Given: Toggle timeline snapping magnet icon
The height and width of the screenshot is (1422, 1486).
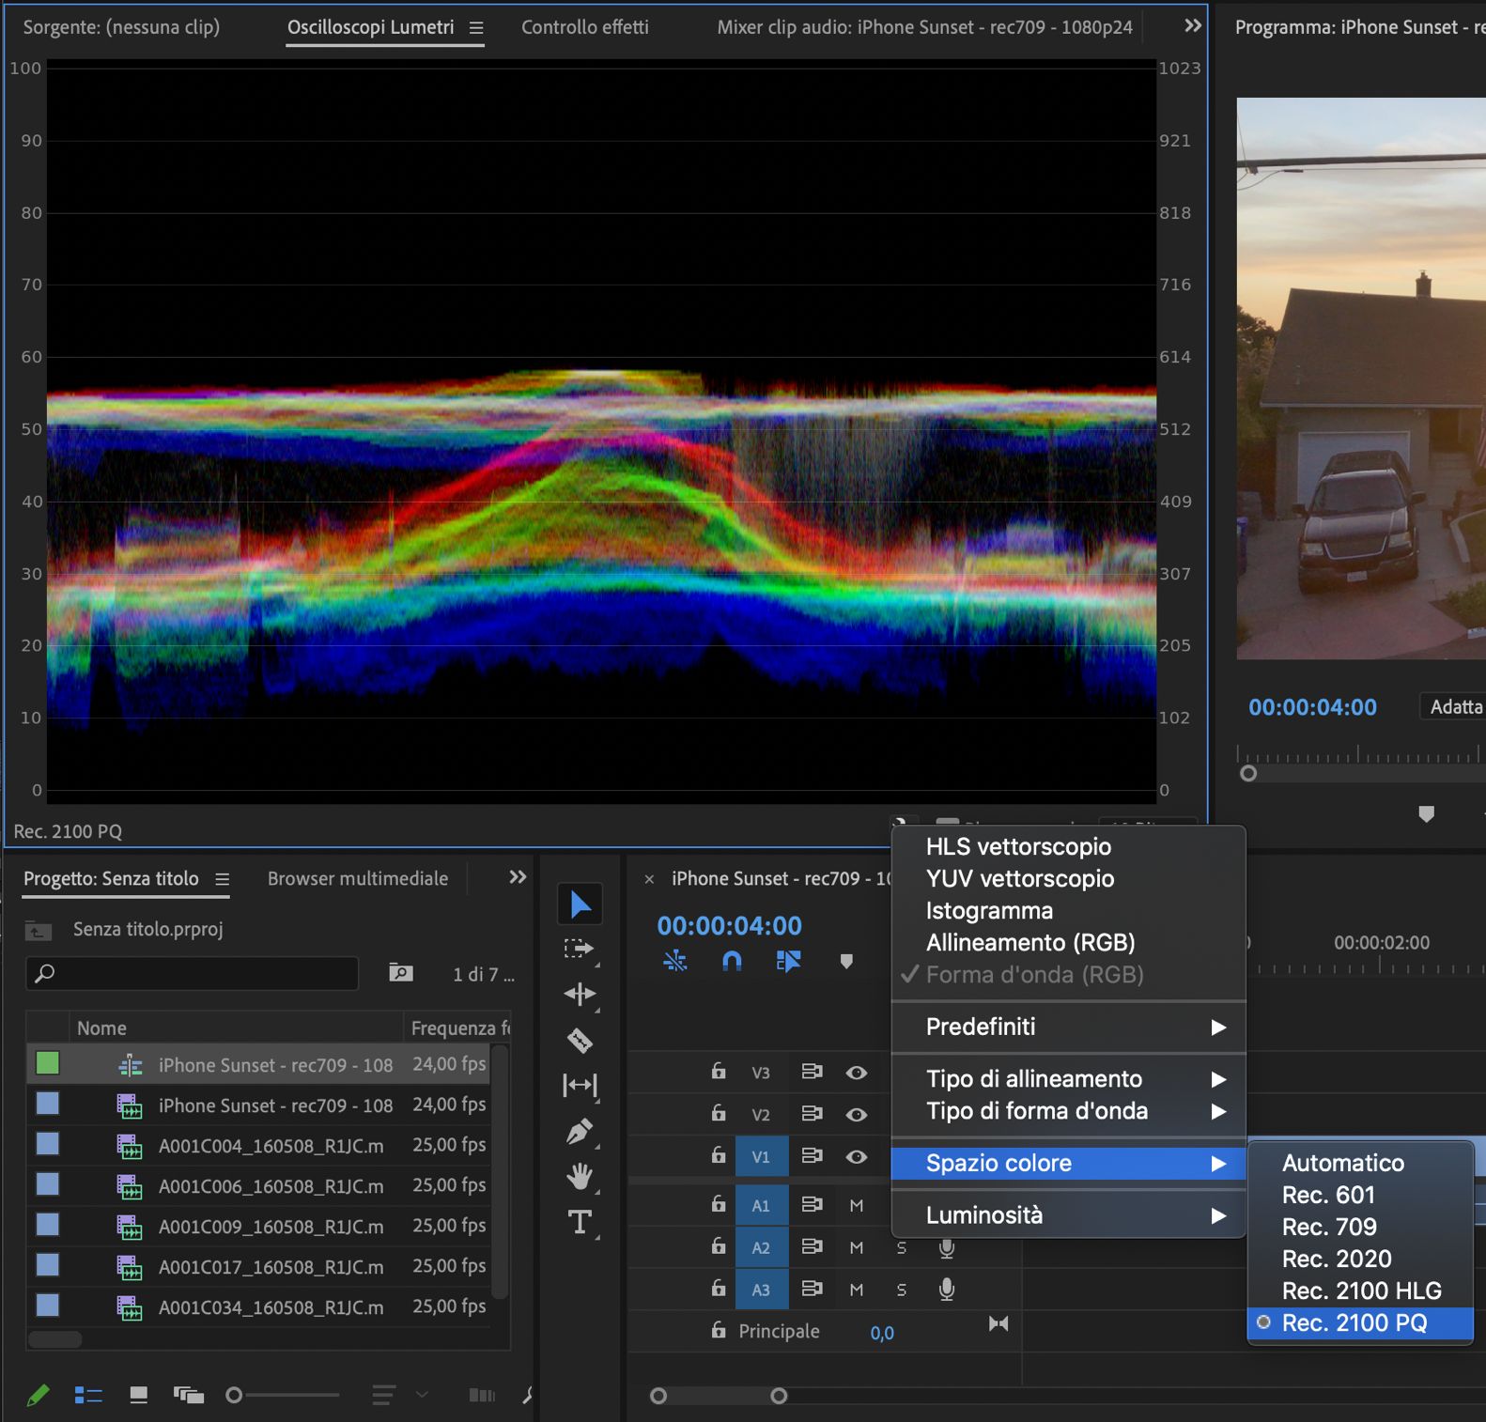Looking at the screenshot, I should 732,961.
